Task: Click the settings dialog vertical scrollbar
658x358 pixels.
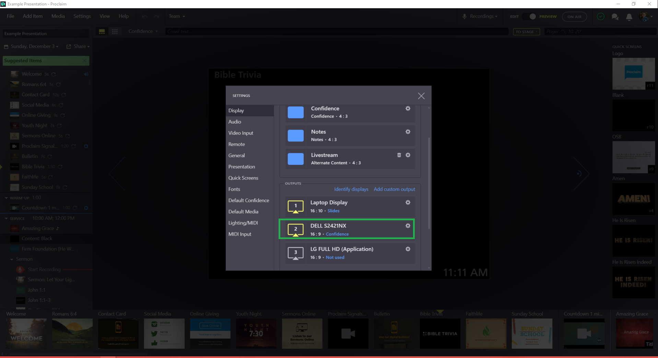Action: coord(429,183)
